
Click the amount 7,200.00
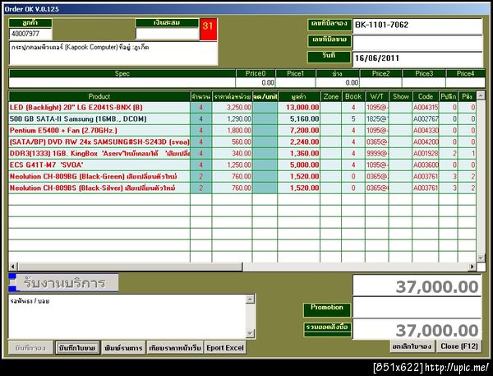tap(304, 130)
